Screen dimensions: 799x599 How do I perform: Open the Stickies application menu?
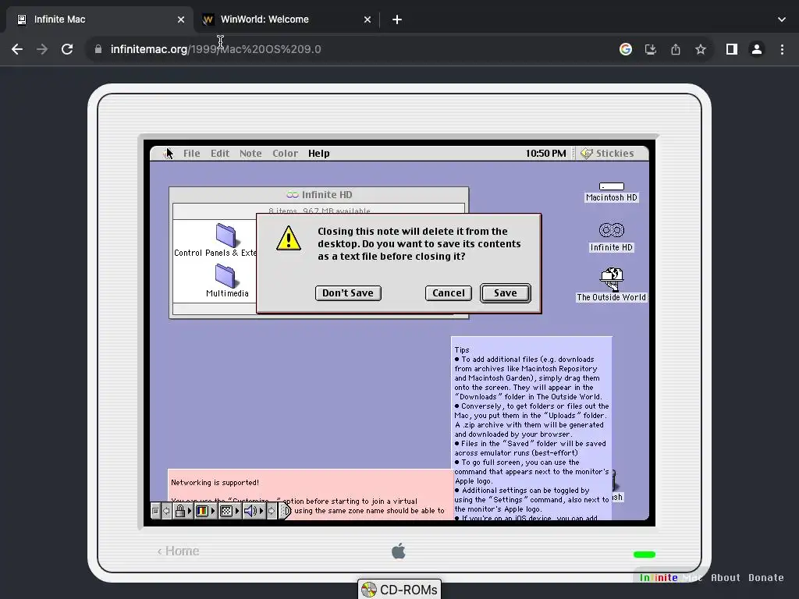click(607, 154)
